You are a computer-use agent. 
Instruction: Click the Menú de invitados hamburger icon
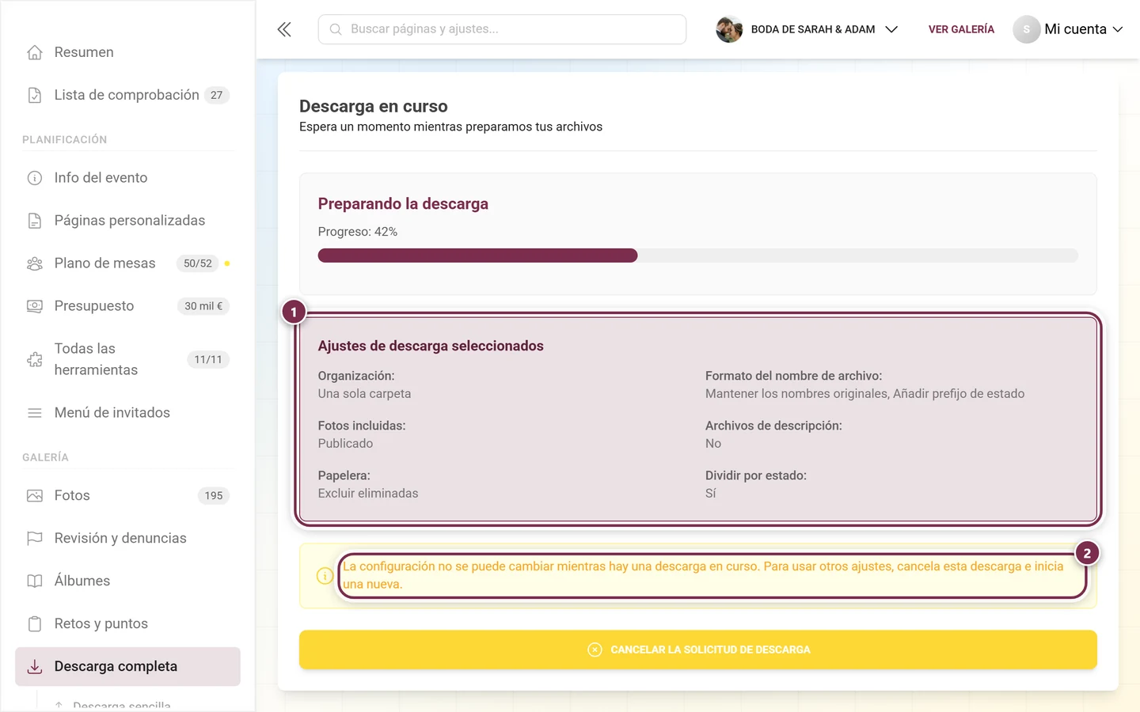click(35, 413)
